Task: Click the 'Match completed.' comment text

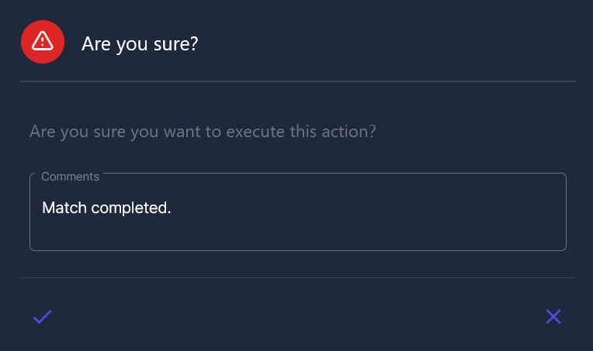Action: click(x=106, y=208)
